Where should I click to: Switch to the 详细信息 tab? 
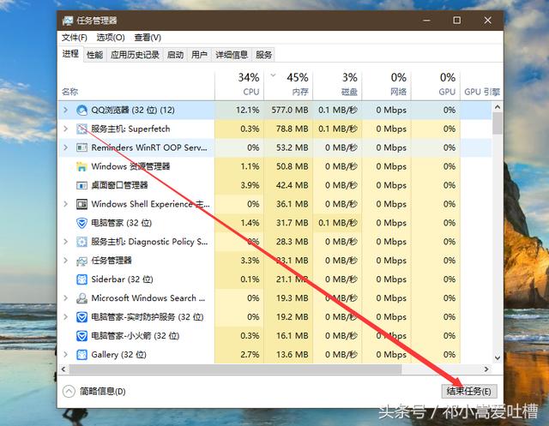pyautogui.click(x=232, y=55)
